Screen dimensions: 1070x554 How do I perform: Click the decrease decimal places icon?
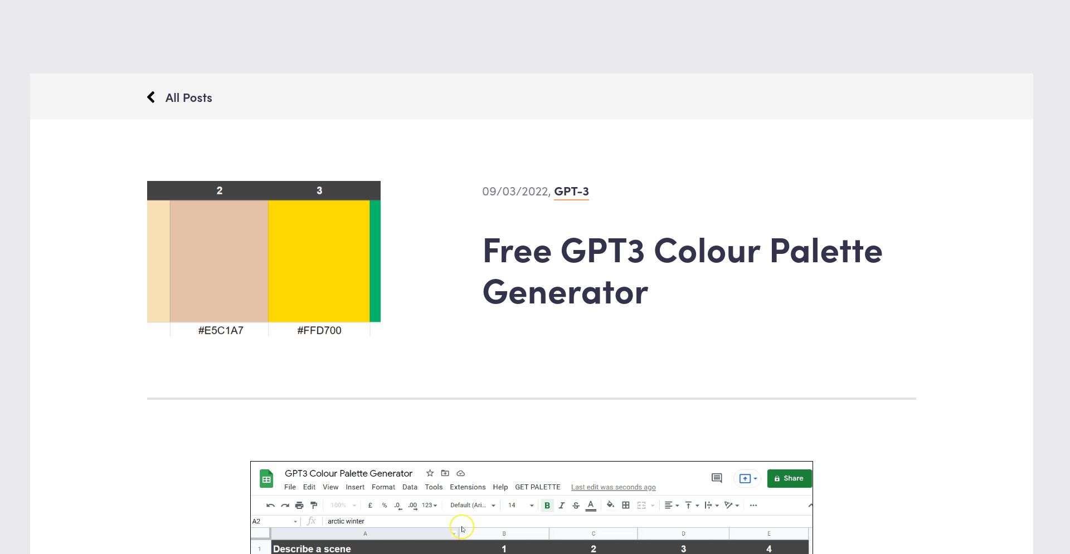[398, 506]
